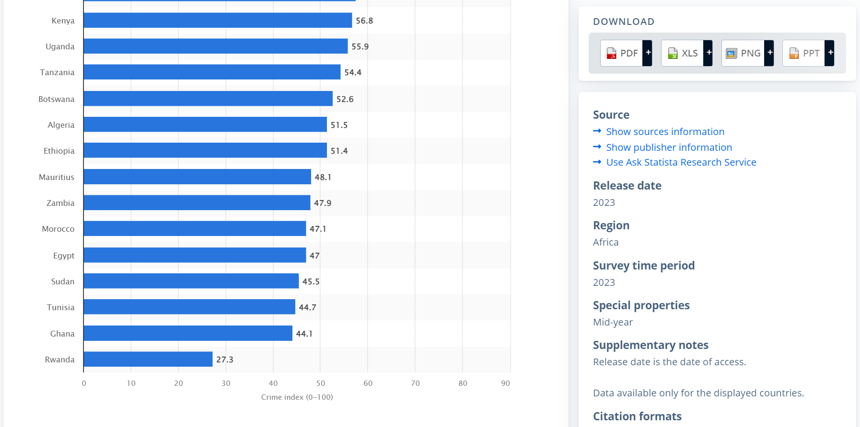Expand the PNG download plus button
This screenshot has width=860, height=427.
pos(769,53)
